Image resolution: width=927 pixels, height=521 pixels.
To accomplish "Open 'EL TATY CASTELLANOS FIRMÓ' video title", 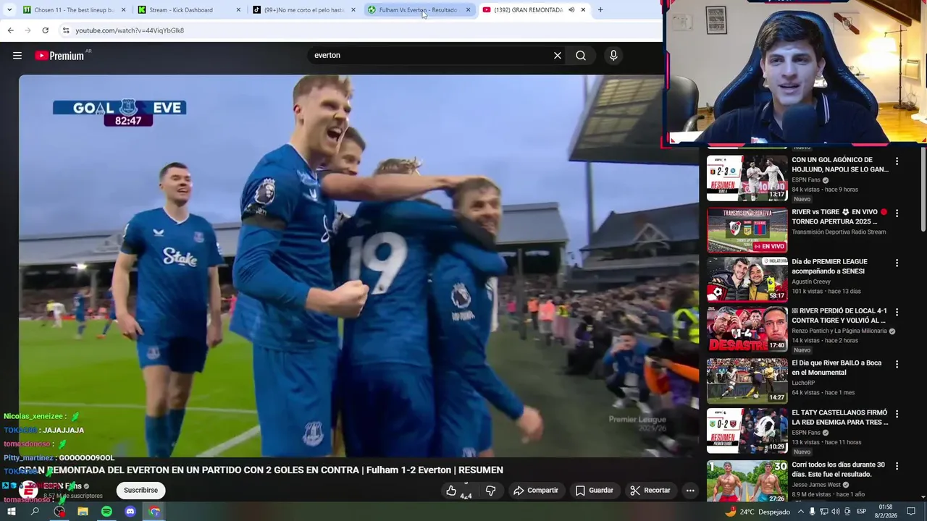I will (840, 418).
